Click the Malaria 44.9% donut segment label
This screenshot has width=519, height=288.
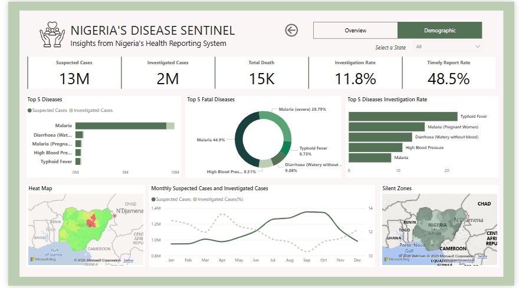211,140
